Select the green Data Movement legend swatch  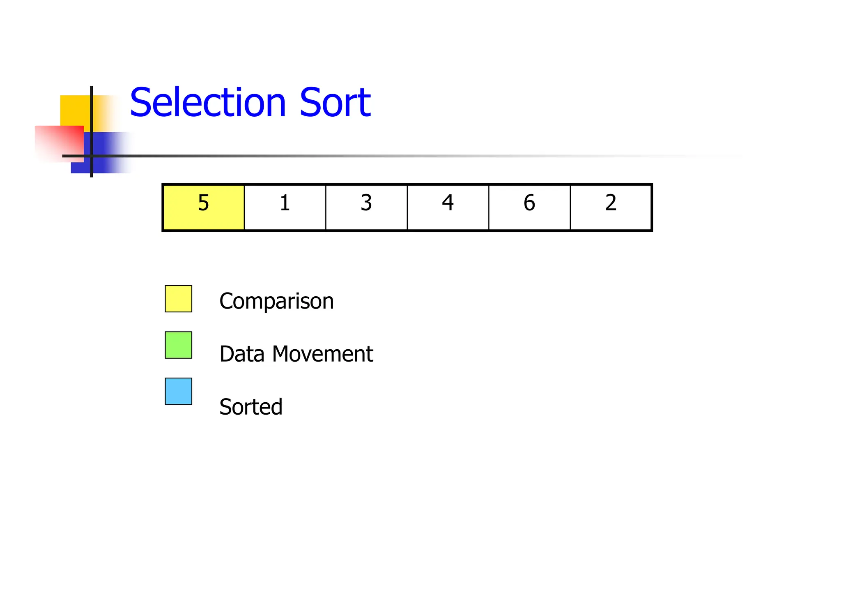pyautogui.click(x=179, y=345)
